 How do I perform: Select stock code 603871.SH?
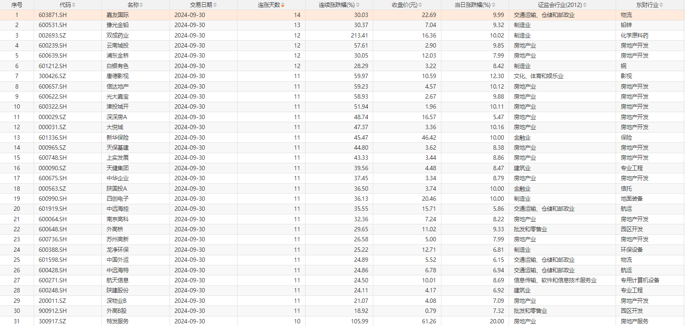click(x=53, y=15)
